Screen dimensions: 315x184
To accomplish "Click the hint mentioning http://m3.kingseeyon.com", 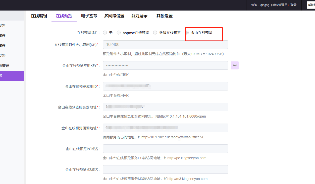I will click(x=155, y=179).
